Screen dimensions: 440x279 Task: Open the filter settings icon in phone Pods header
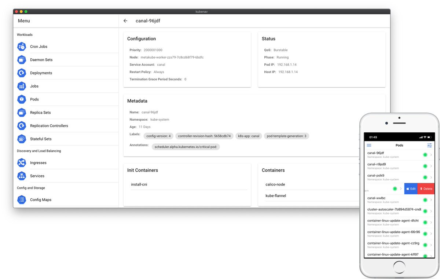[429, 145]
